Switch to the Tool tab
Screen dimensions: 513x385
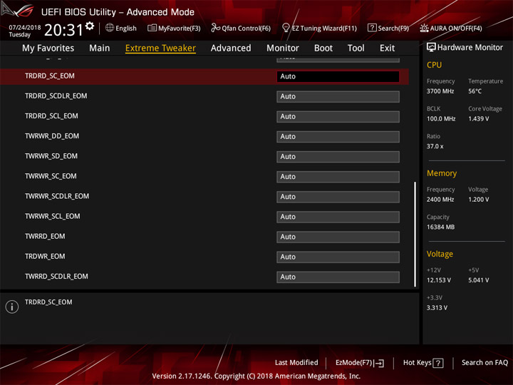click(x=356, y=48)
